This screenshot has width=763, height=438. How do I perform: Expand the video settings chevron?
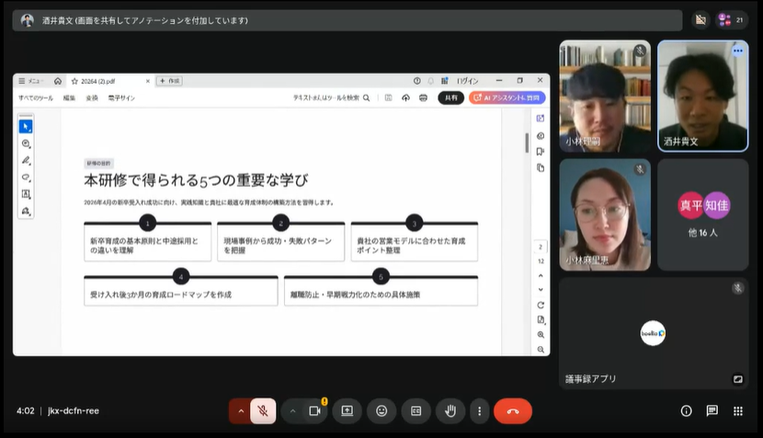tap(292, 411)
